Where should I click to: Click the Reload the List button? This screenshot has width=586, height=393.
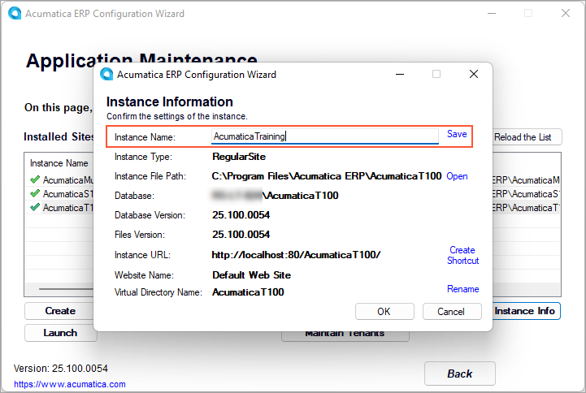527,137
